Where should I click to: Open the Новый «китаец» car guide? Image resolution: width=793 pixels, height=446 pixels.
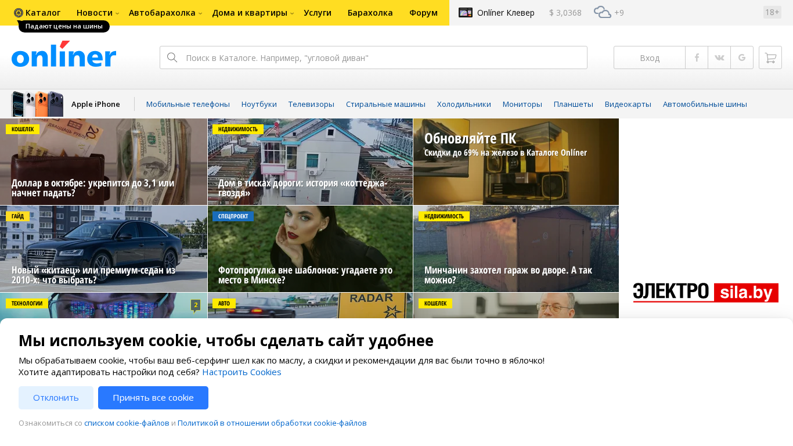(103, 249)
